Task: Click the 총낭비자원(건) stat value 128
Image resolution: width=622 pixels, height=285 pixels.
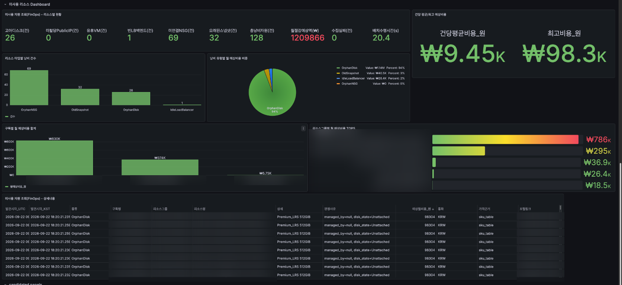Action: pos(257,38)
